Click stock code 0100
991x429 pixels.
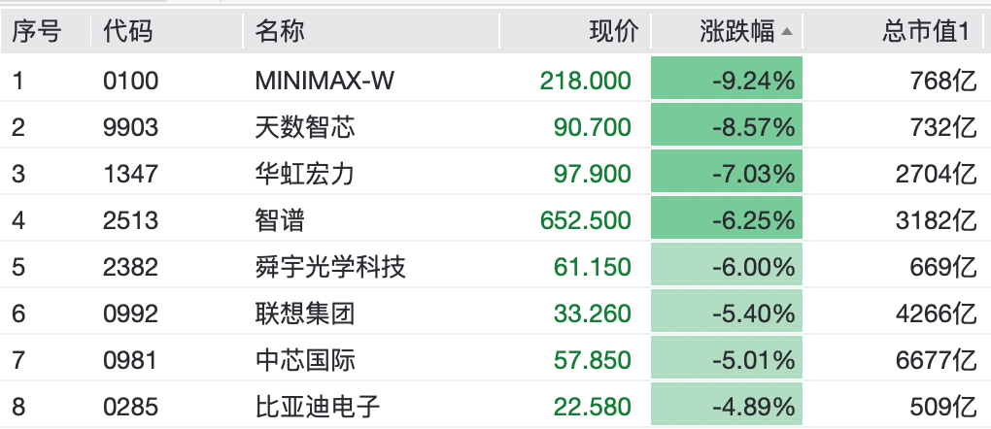click(x=131, y=81)
